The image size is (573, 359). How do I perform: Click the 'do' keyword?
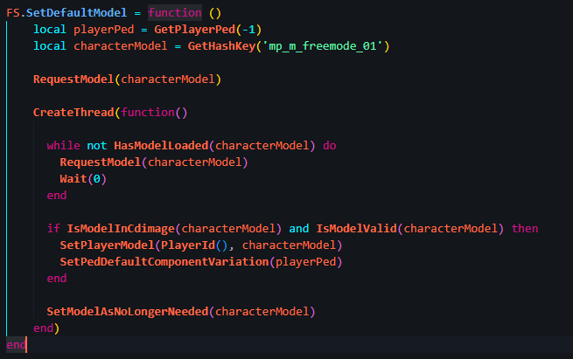(x=329, y=146)
